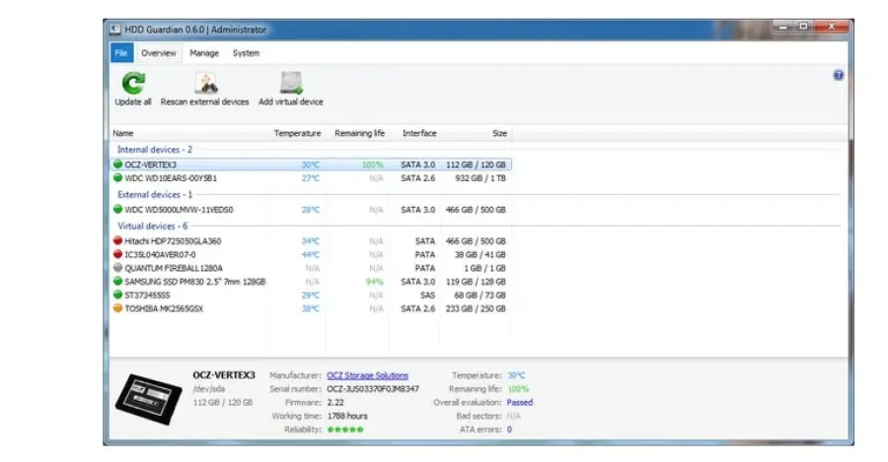Click green status dot of WDC WD10EARS-00Y5B1
Screen dimensions: 888x462
click(x=117, y=178)
